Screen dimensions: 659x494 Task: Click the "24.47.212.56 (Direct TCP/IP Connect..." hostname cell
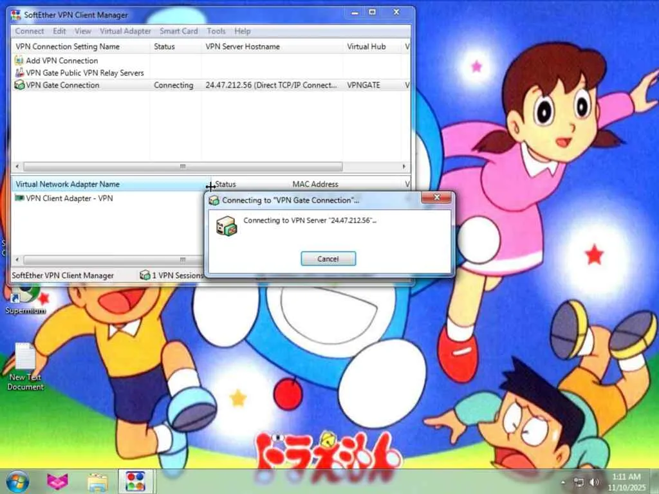pyautogui.click(x=271, y=86)
